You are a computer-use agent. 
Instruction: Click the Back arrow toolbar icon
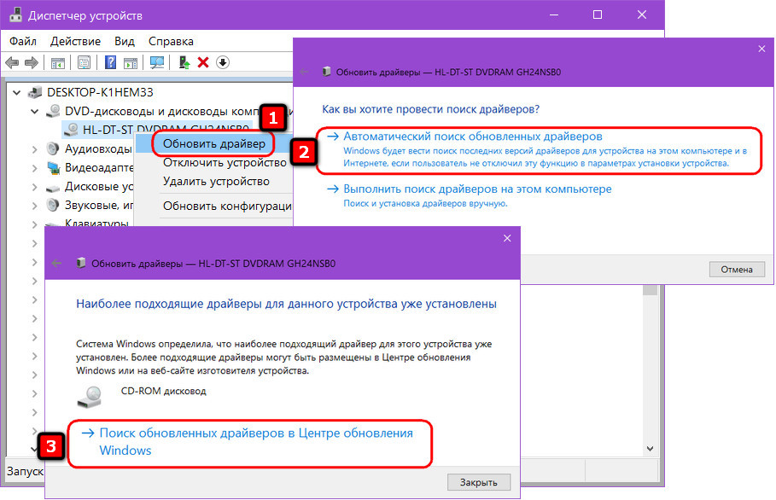pos(12,63)
